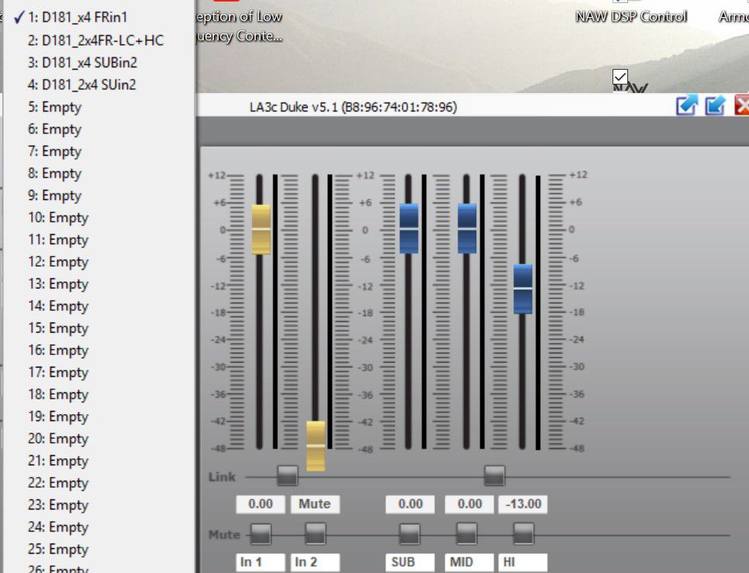
Task: Mute the MID output channel
Action: click(x=466, y=533)
